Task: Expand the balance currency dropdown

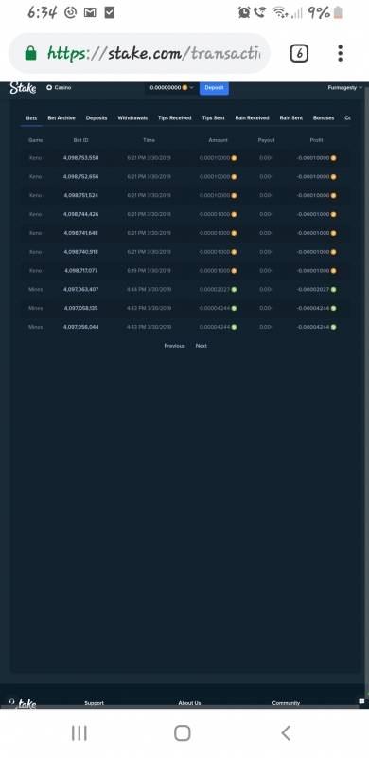Action: [x=192, y=87]
